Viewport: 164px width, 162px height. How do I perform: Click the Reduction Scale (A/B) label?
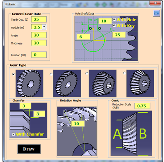coord(122,106)
